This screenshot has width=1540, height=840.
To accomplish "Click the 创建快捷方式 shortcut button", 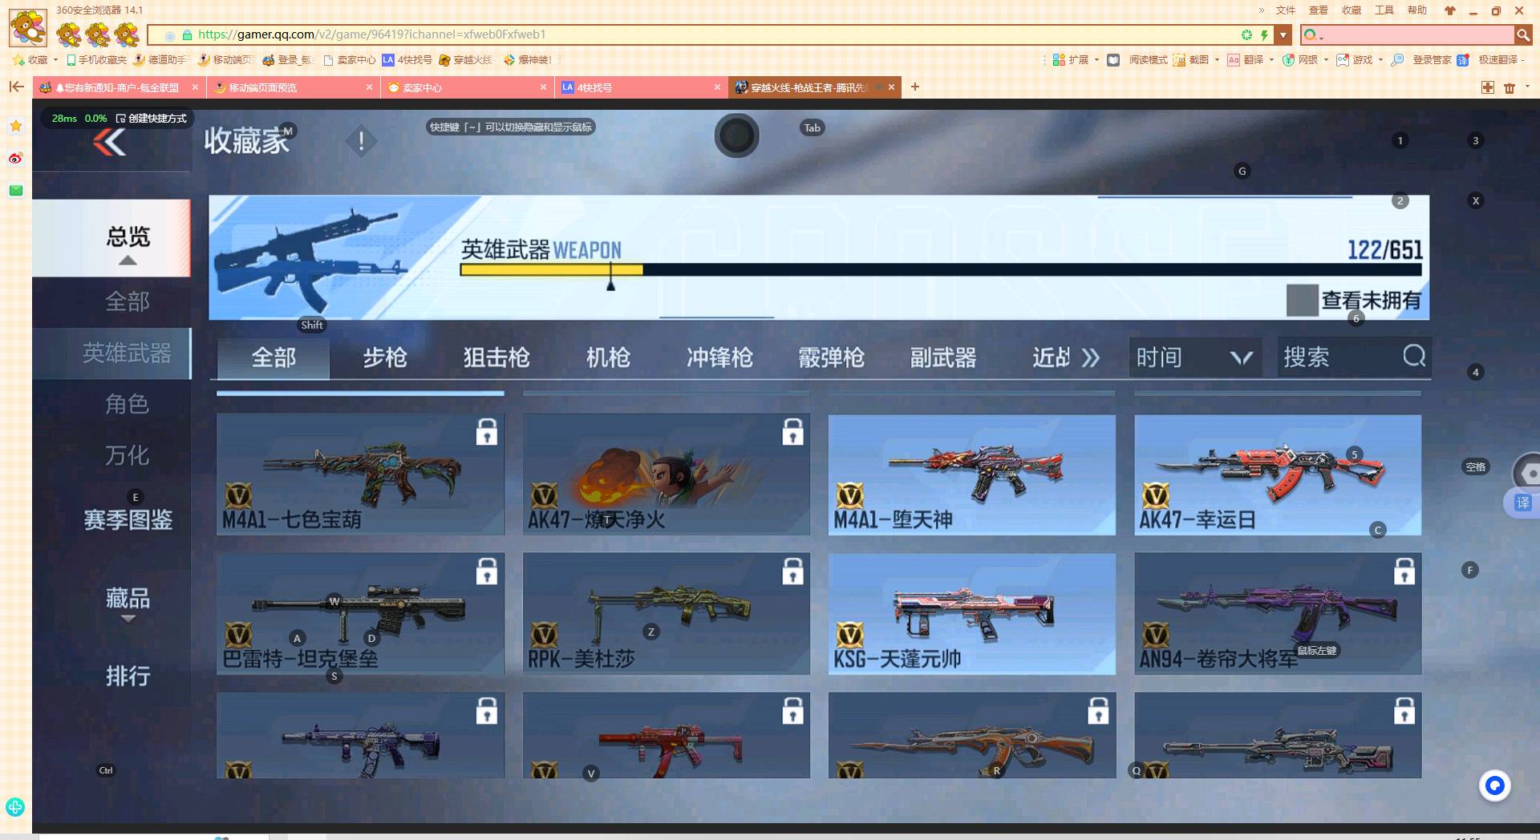I will coord(152,118).
